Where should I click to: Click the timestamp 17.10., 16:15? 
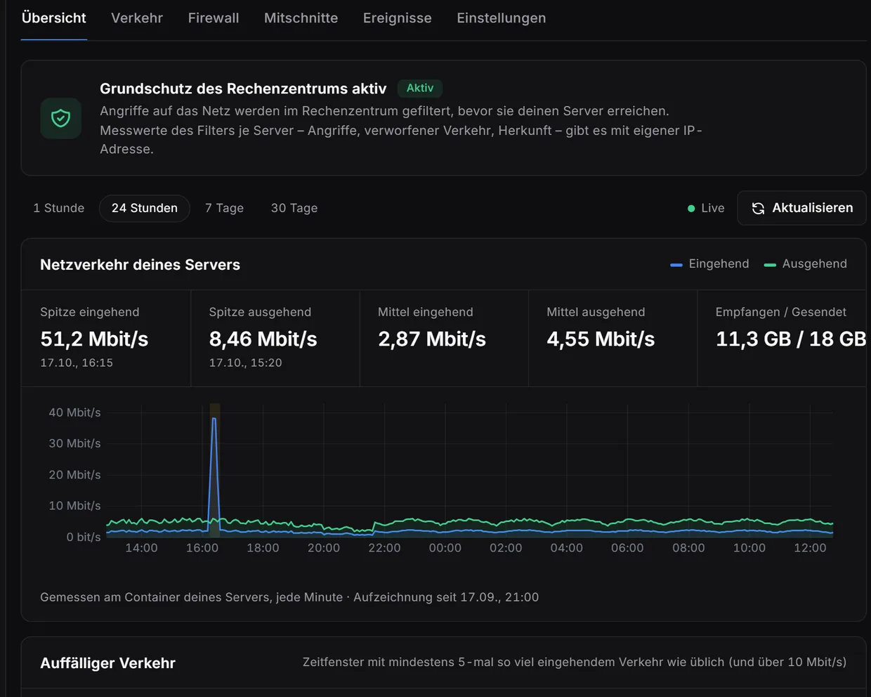coord(77,363)
